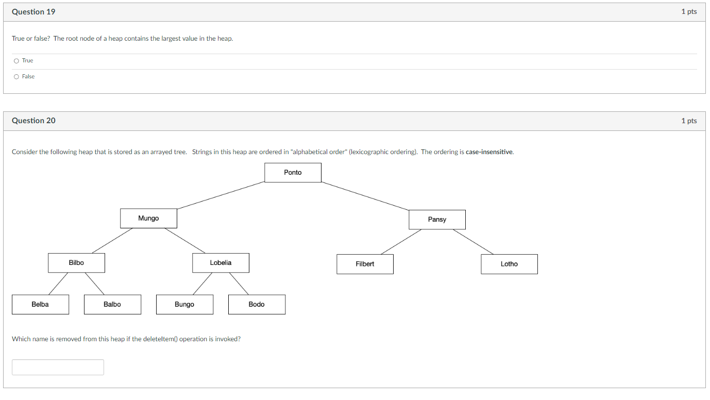Select the True radio button

(x=16, y=60)
